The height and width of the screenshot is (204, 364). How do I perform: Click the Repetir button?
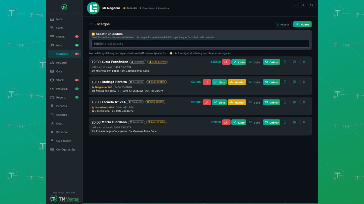click(282, 24)
